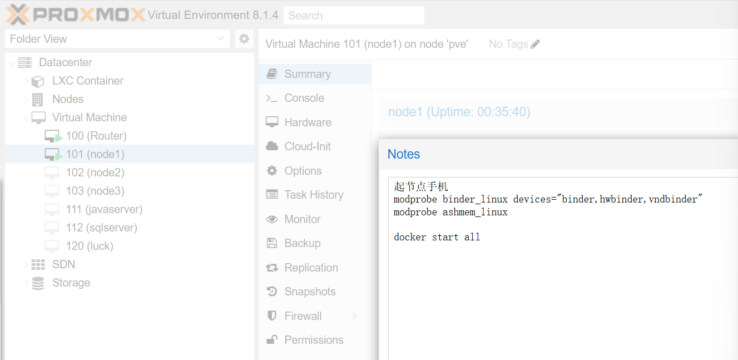This screenshot has height=360, width=738.
Task: Click the Search input field
Action: point(354,16)
